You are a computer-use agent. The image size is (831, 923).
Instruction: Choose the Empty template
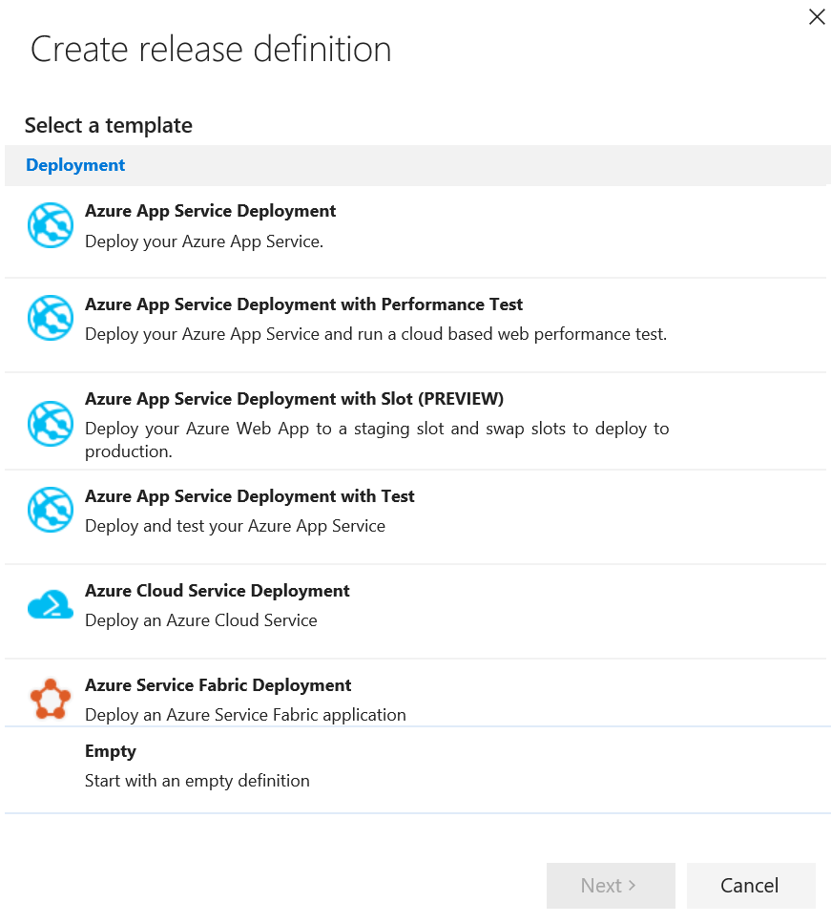click(x=111, y=751)
